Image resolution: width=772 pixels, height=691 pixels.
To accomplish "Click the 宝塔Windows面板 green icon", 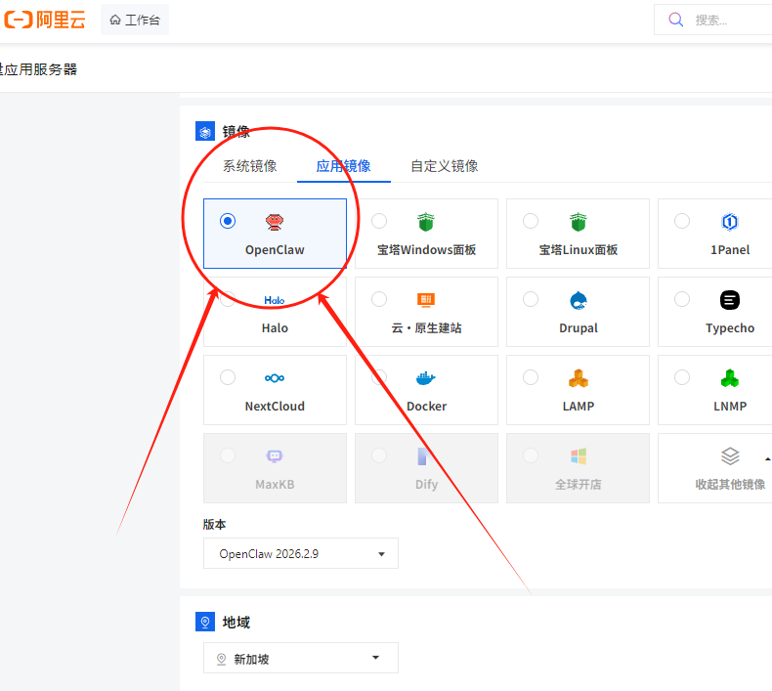I will pos(426,222).
